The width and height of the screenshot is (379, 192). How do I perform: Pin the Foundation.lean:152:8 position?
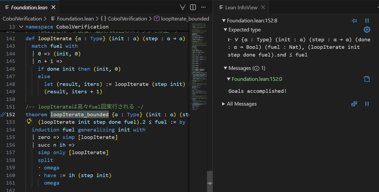tap(354, 21)
